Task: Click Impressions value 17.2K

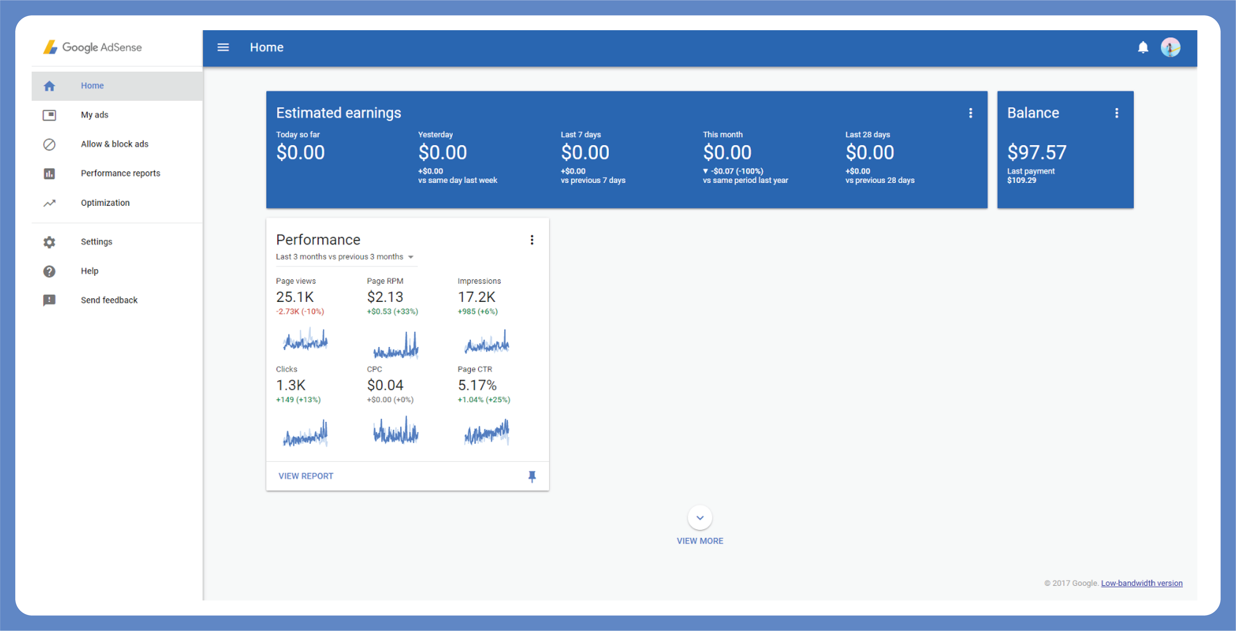Action: (x=476, y=297)
